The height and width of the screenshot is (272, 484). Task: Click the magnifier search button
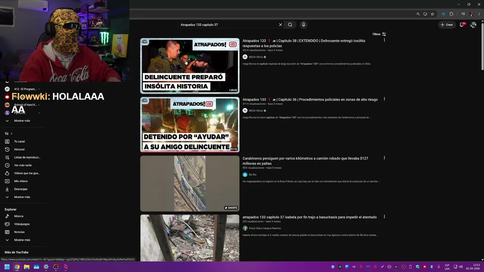[x=290, y=25]
